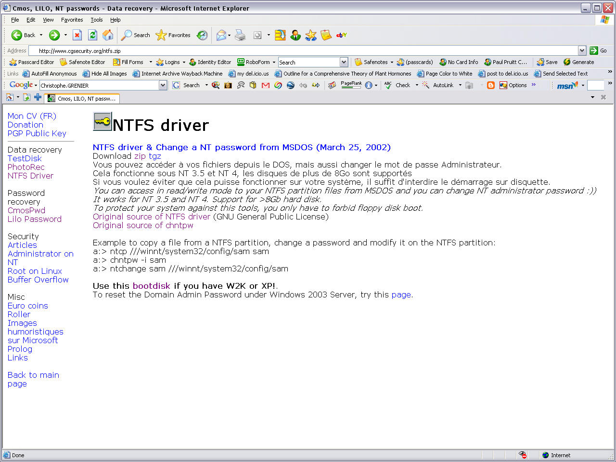
Task: Expand the Google search box history dropdown
Action: [163, 85]
